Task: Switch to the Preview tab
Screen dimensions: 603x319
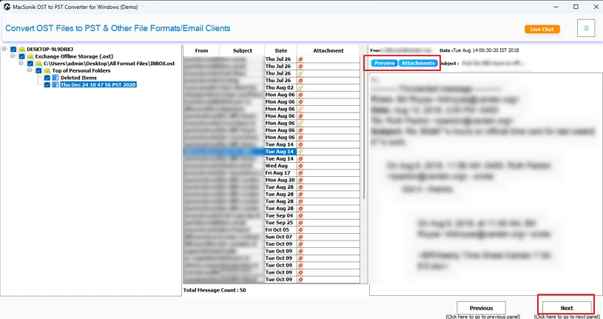Action: pyautogui.click(x=384, y=64)
